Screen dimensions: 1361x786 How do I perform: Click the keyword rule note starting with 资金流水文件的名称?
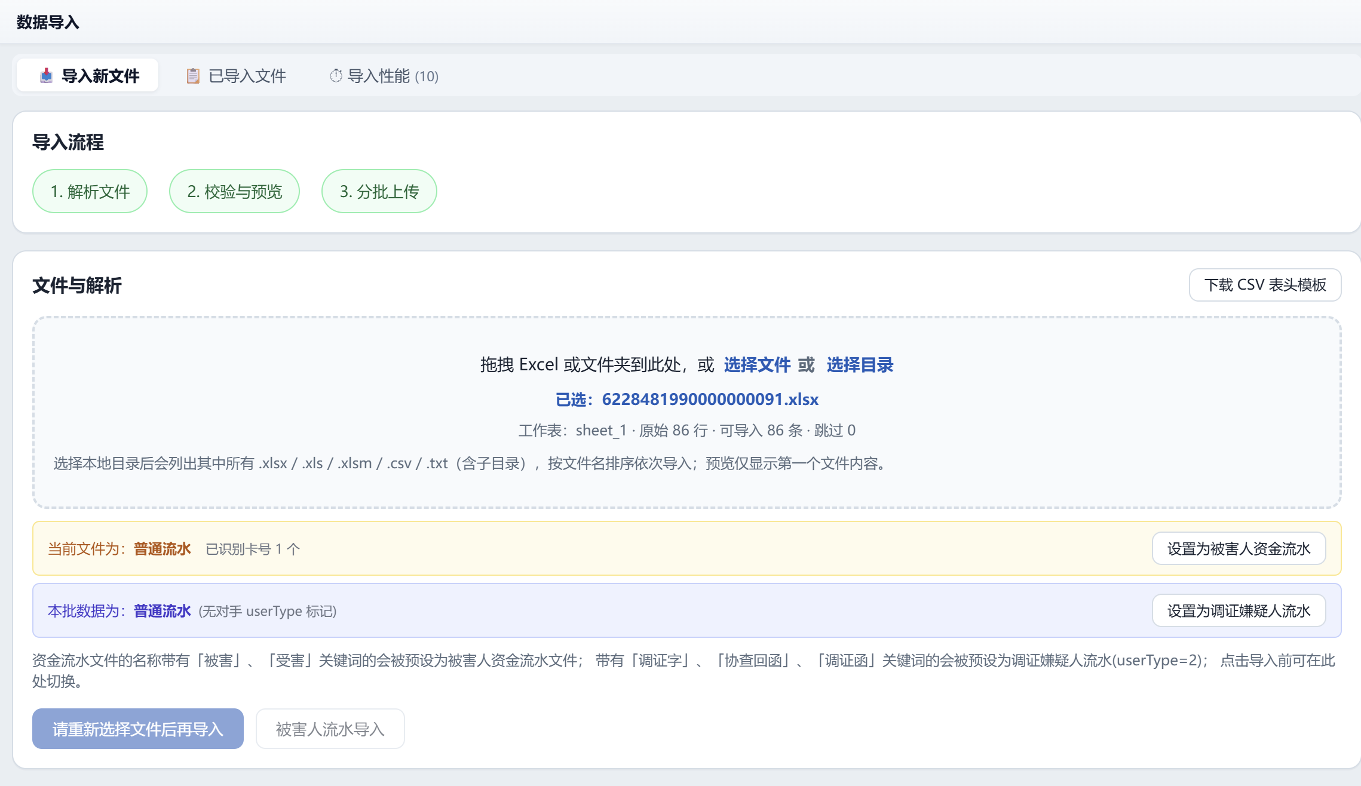[684, 671]
